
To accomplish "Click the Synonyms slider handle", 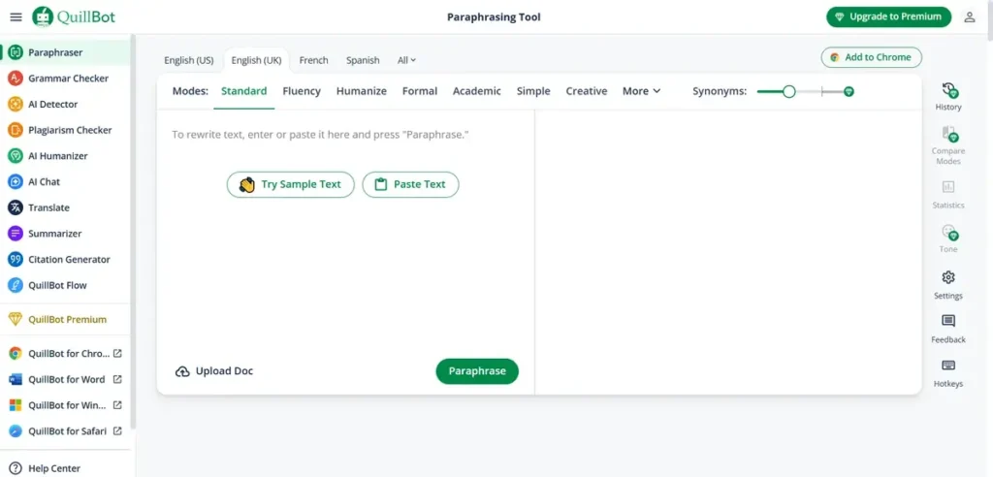I will (x=789, y=91).
